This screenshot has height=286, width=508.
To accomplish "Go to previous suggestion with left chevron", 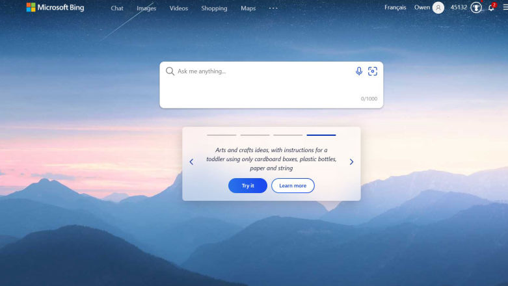I will click(x=191, y=162).
